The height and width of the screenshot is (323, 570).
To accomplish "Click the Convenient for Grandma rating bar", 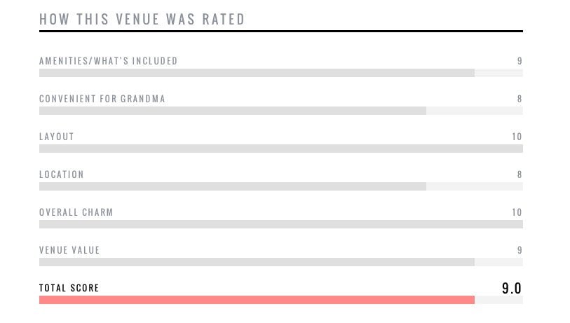I will point(280,111).
